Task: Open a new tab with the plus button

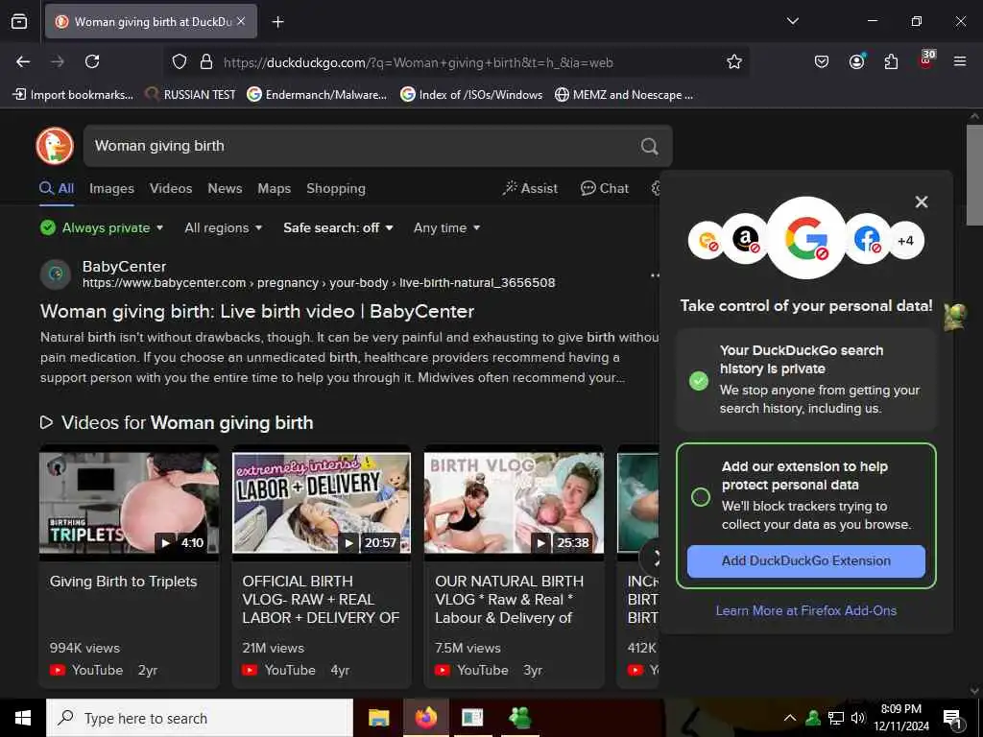Action: pos(277,22)
